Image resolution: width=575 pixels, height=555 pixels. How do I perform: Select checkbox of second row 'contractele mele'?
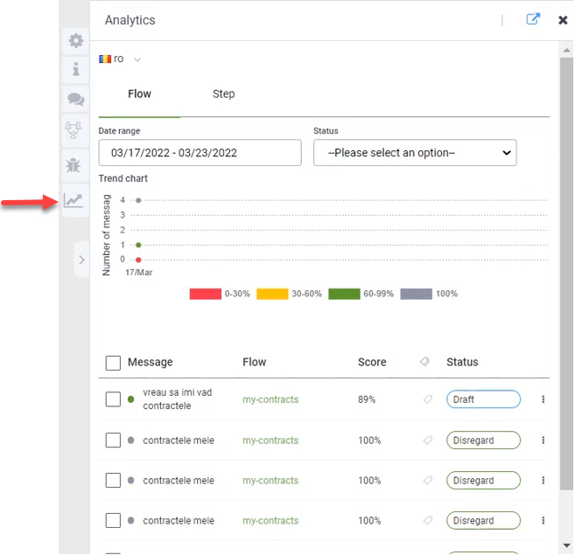click(x=113, y=441)
